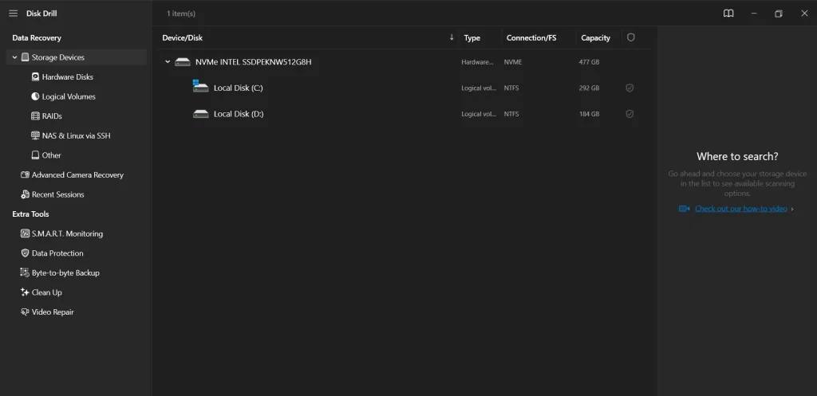
Task: Open the help book icon in title bar
Action: [728, 14]
